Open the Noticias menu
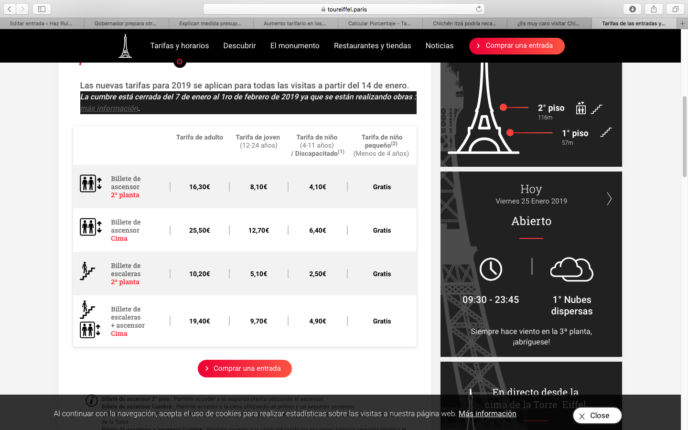 pyautogui.click(x=440, y=46)
